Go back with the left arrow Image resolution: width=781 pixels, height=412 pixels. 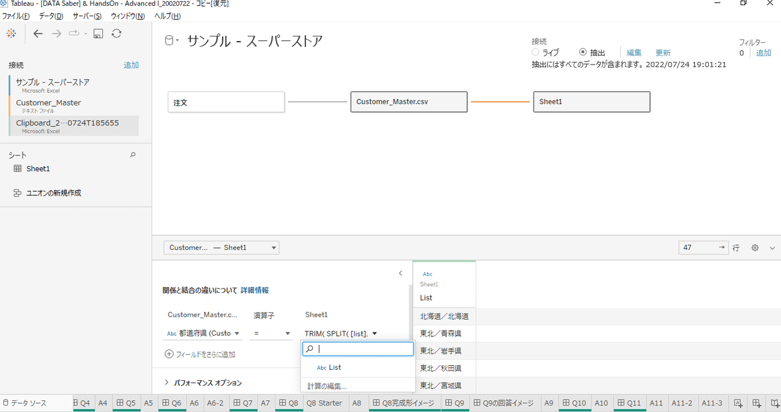click(38, 33)
